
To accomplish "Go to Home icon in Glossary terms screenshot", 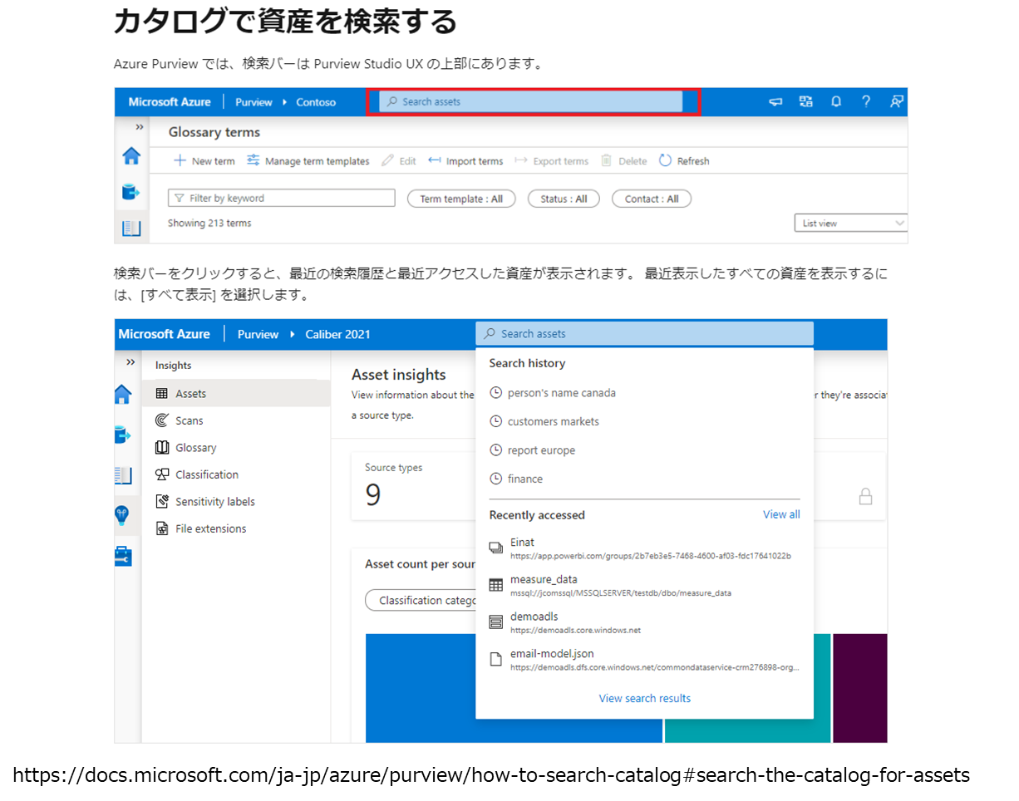I will pyautogui.click(x=131, y=155).
